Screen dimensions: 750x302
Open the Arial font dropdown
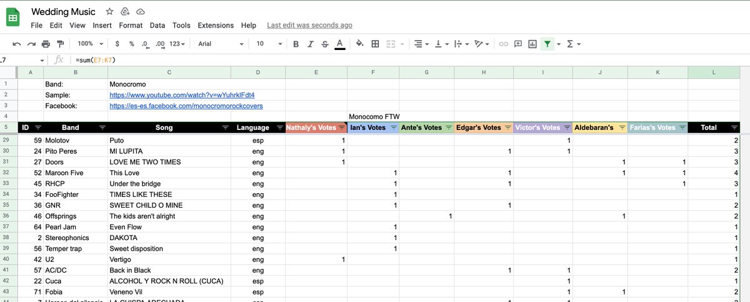221,44
